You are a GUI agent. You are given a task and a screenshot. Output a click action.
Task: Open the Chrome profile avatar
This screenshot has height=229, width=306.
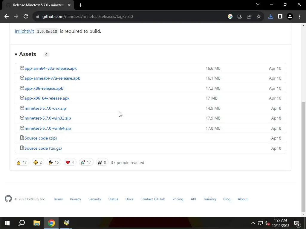tap(290, 17)
